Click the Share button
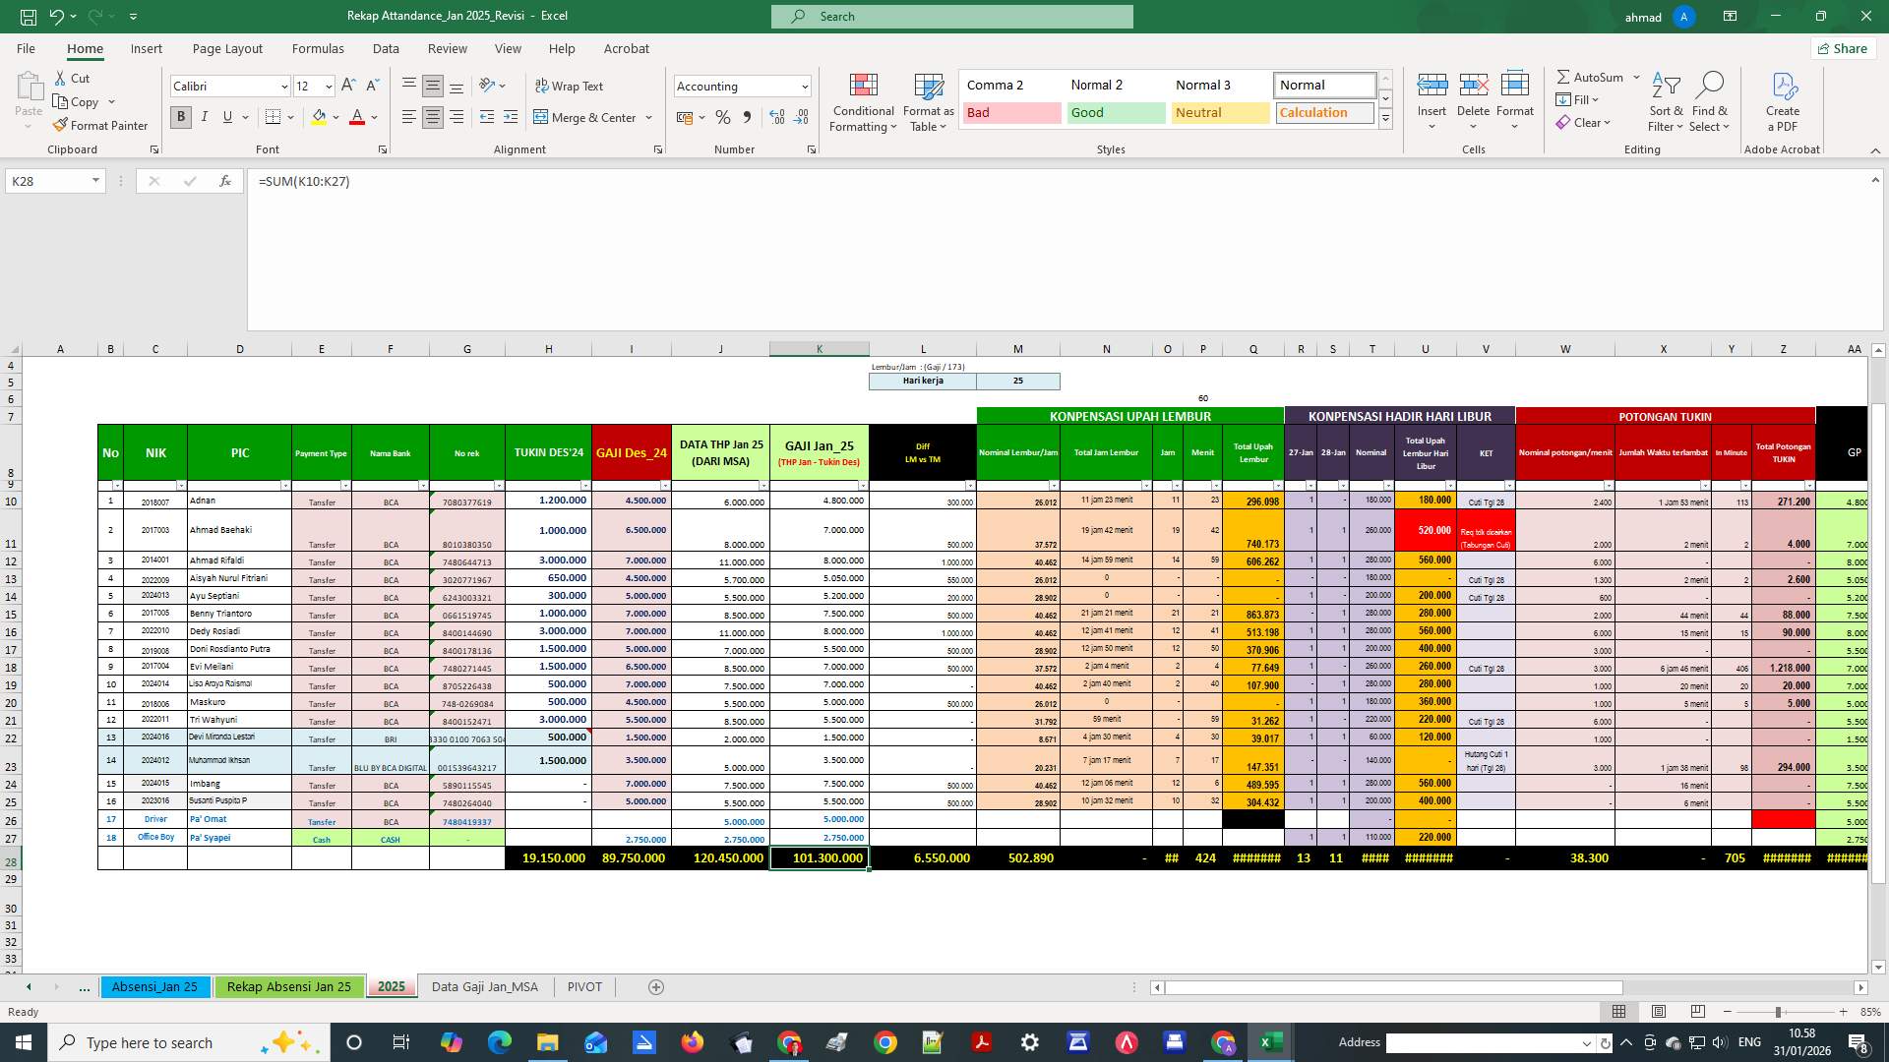This screenshot has height=1062, width=1889. [1843, 48]
